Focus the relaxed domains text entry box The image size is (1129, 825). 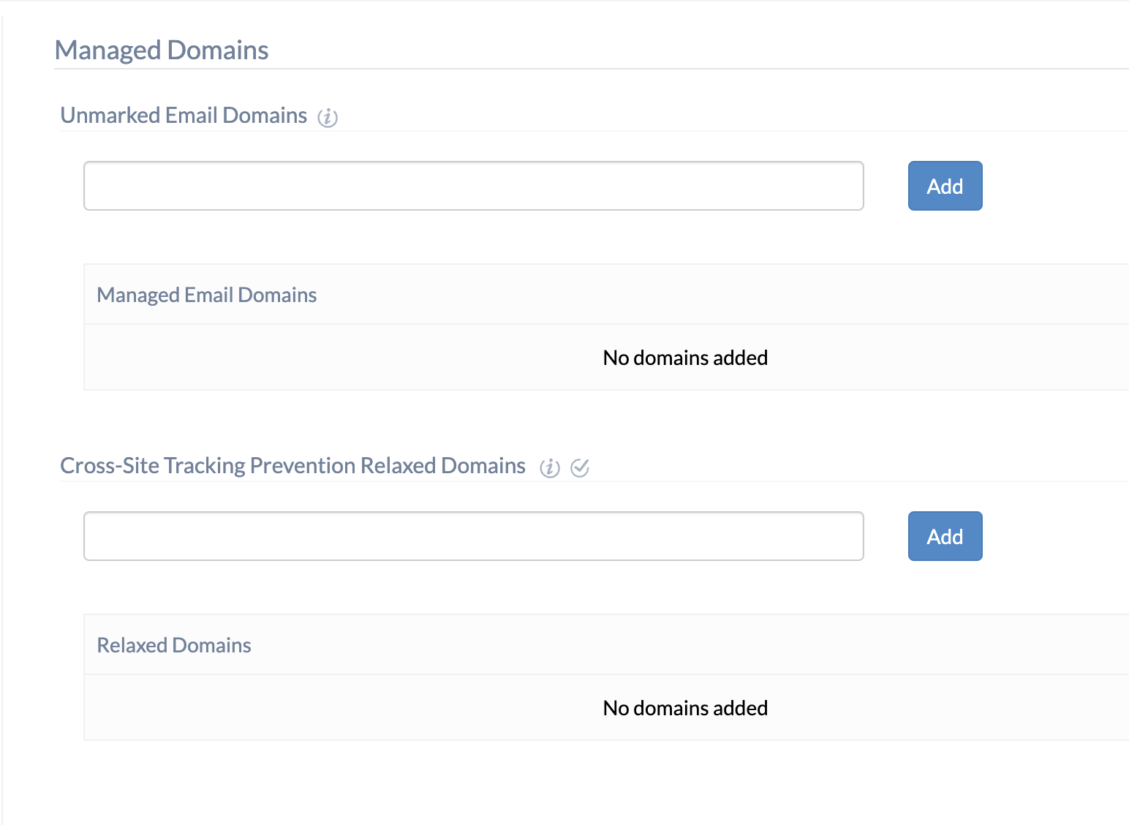pyautogui.click(x=474, y=536)
